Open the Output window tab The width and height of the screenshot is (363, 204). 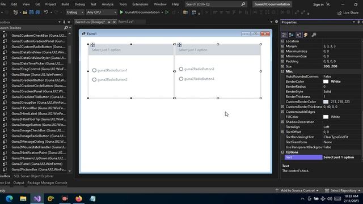[x=19, y=182]
